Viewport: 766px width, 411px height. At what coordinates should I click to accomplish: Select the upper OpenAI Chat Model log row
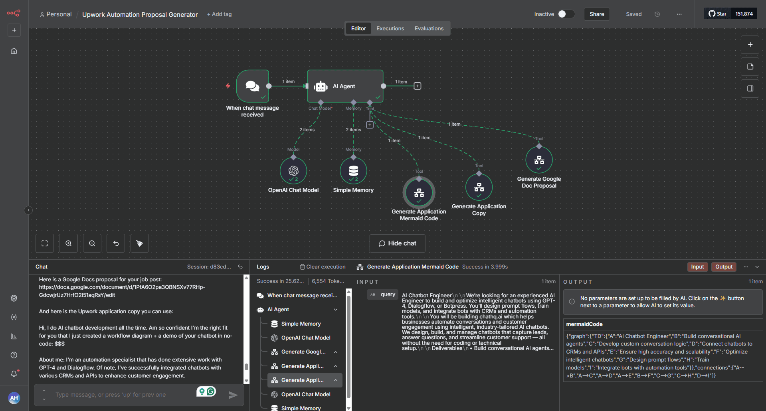tap(306, 338)
